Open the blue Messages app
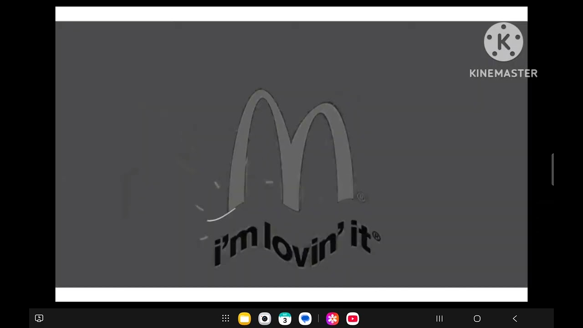Screen dimensions: 583x328 305,318
